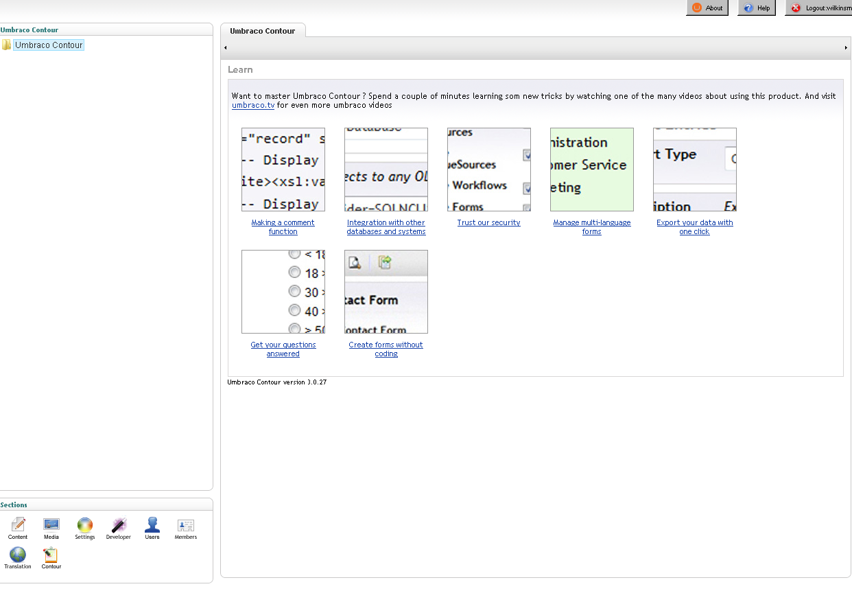Follow the Trust our security link
Screen dimensions: 852x591
coord(489,223)
